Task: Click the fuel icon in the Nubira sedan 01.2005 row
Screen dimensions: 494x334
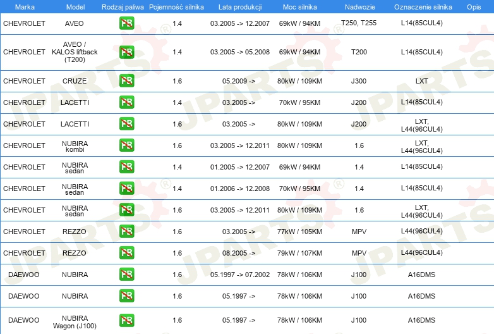Action: (x=126, y=166)
